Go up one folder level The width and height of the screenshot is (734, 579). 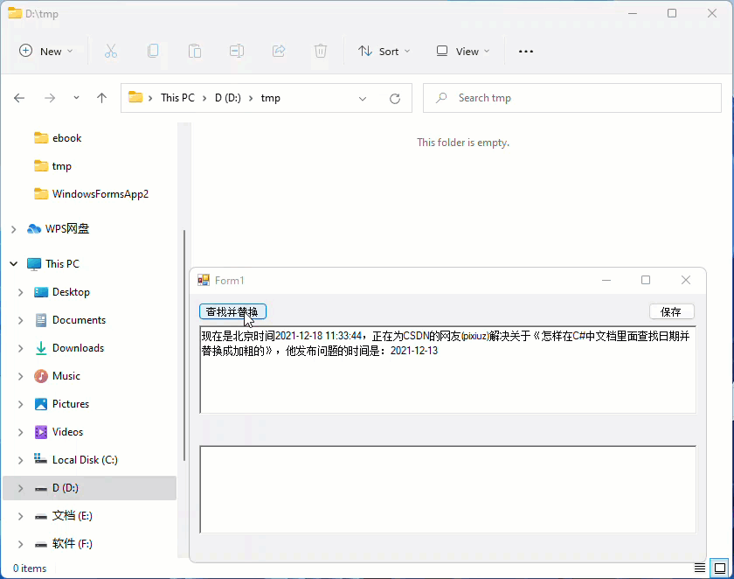click(x=101, y=98)
